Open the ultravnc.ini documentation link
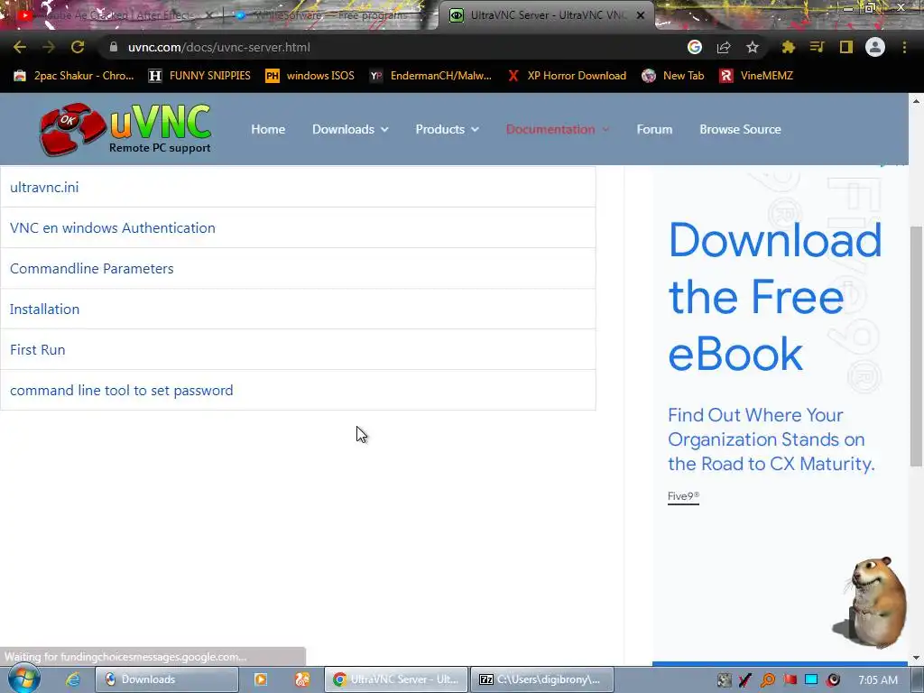Screen dimensions: 924x693 (x=44, y=188)
